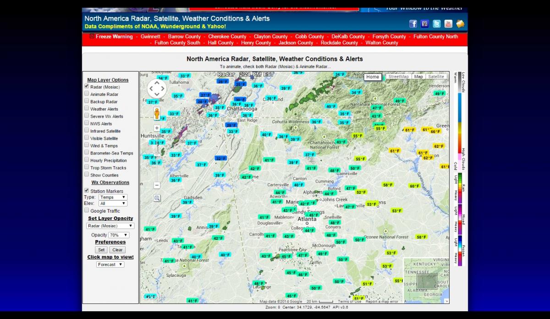Click the map pan control compass
550x319 pixels.
coord(157,88)
